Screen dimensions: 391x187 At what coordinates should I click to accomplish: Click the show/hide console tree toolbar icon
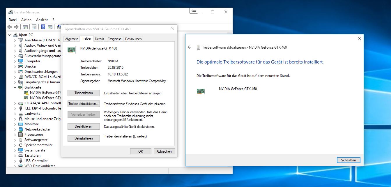pos(25,27)
